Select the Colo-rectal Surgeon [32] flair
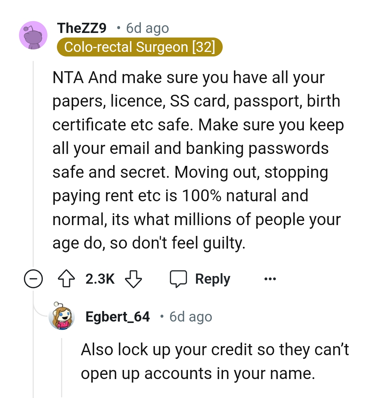The image size is (379, 398). pos(140,47)
